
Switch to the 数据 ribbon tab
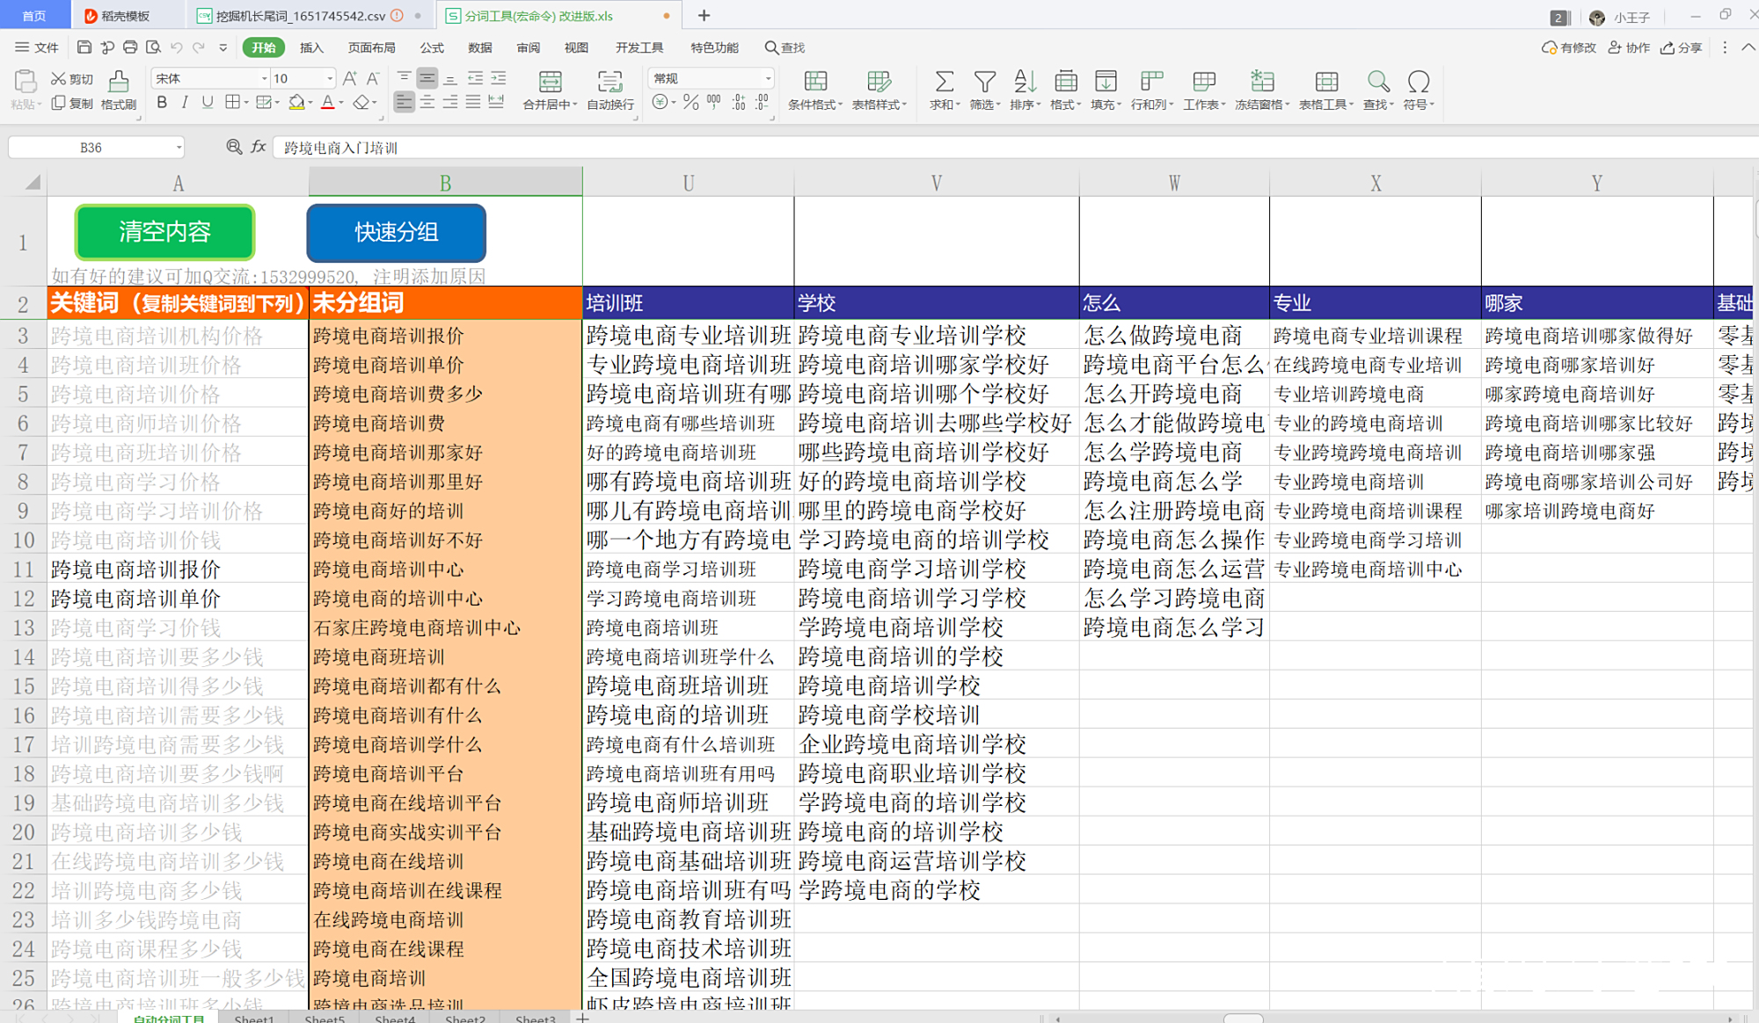pos(480,47)
